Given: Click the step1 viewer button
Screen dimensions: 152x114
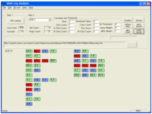Looking at the screenshot, I should coord(139,25).
